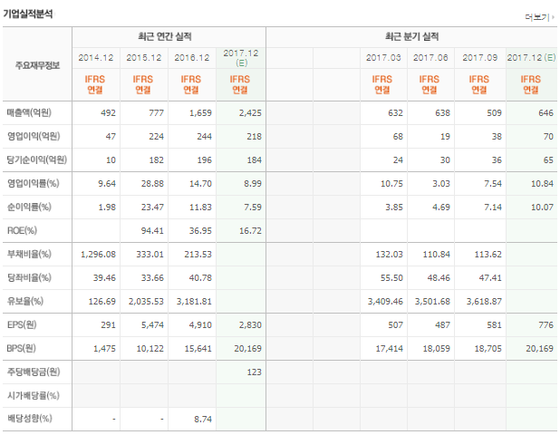This screenshot has width=560, height=435.
Task: Click the 영업이익률(%) row label
Action: [x=34, y=184]
